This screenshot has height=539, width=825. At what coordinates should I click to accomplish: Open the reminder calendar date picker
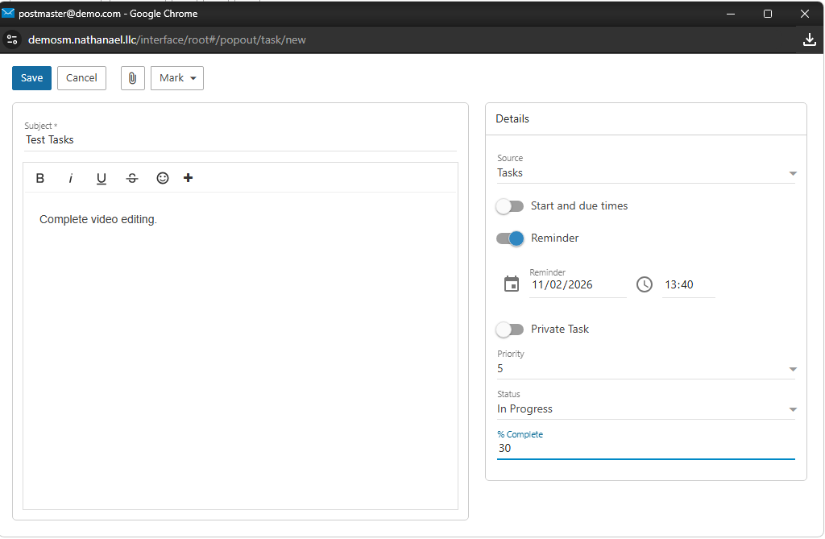pos(512,284)
